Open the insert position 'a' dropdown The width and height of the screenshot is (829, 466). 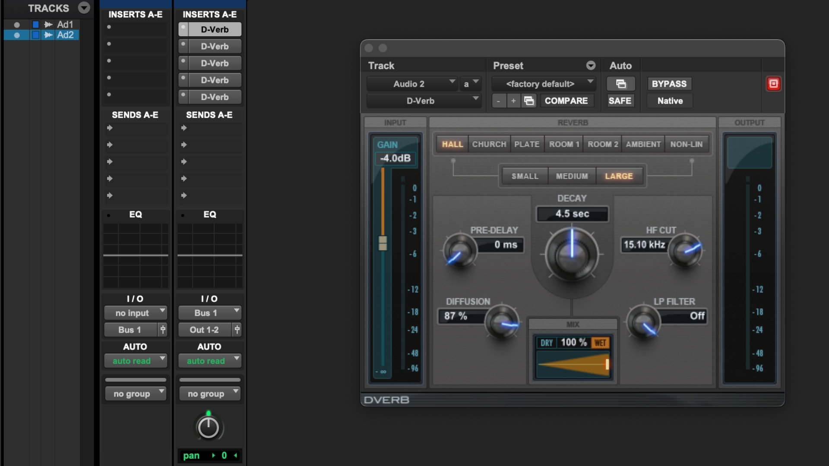pyautogui.click(x=470, y=84)
